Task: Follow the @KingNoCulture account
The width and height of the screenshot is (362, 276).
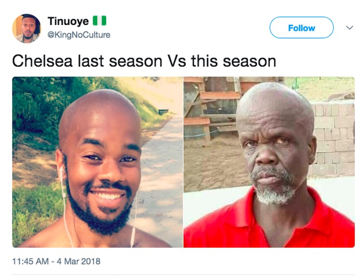Action: pyautogui.click(x=302, y=27)
